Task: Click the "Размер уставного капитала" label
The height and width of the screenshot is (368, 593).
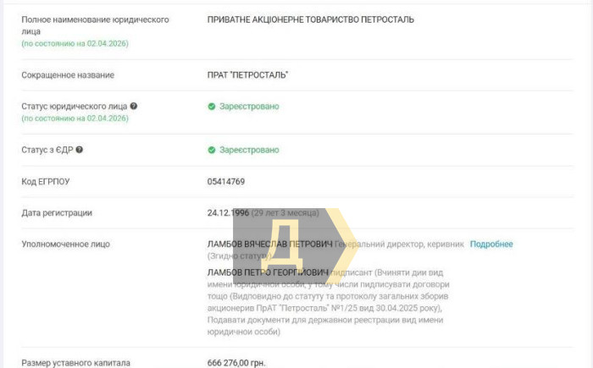Action: [x=76, y=362]
